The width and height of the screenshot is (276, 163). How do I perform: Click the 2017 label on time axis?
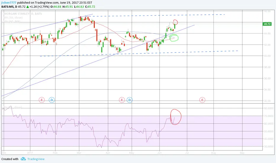(x=30, y=153)
